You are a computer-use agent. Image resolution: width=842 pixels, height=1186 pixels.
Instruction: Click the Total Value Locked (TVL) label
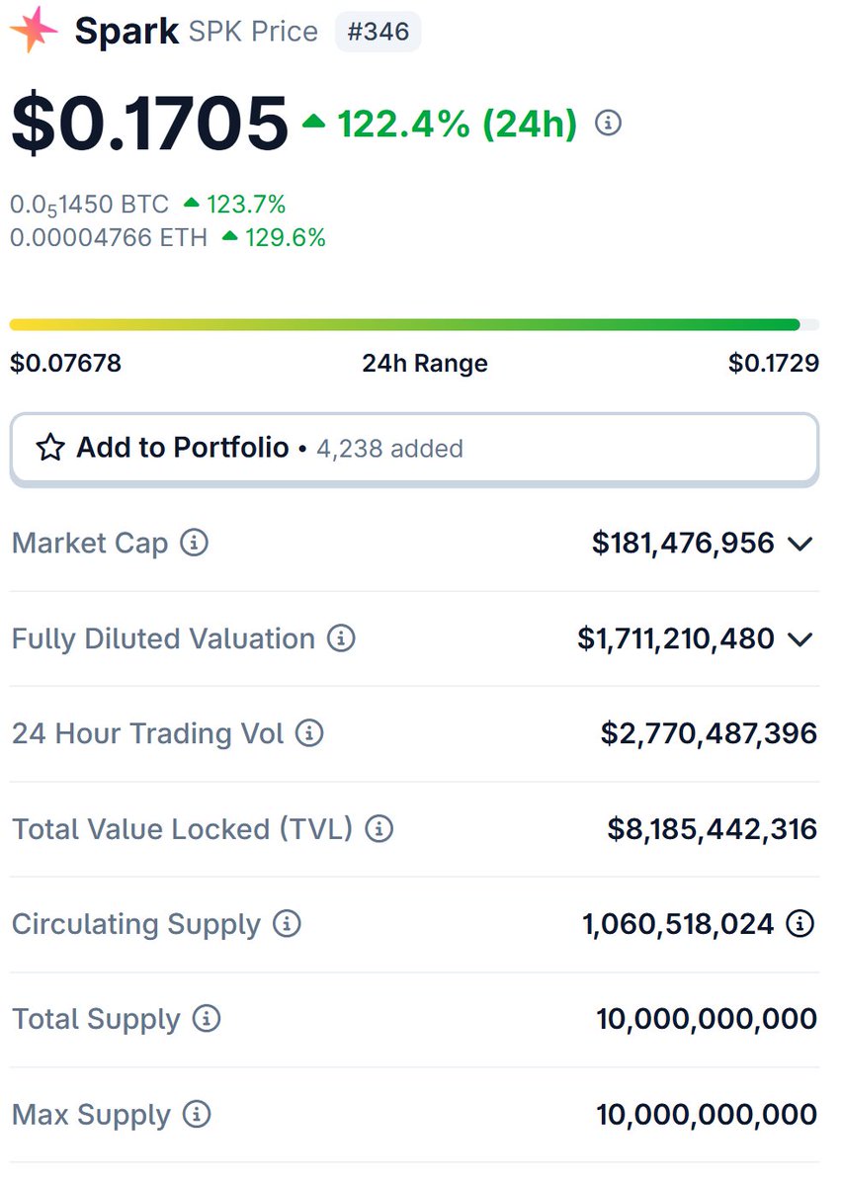[x=183, y=829]
